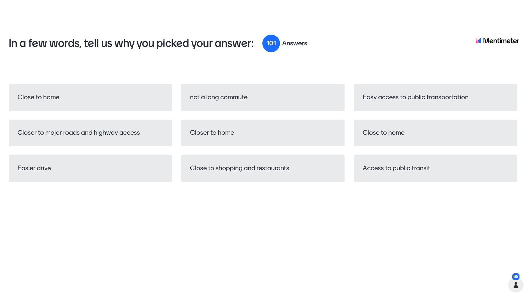Screen dimensions: 528x297
Task: Select the 'Closer to home' response card
Action: [263, 133]
